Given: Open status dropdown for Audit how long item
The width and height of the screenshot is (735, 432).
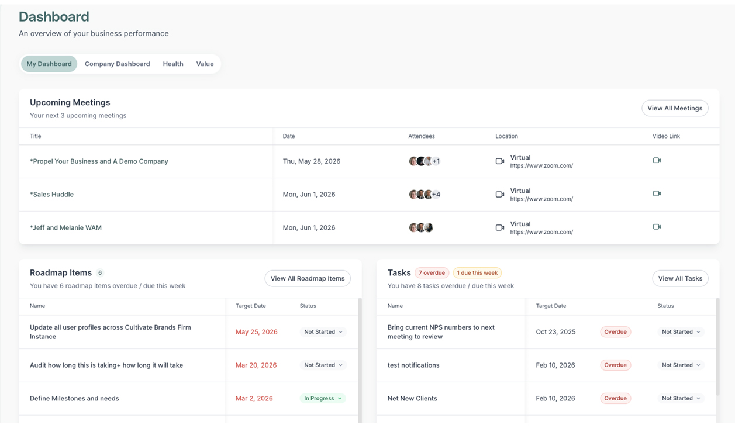Looking at the screenshot, I should [x=323, y=365].
